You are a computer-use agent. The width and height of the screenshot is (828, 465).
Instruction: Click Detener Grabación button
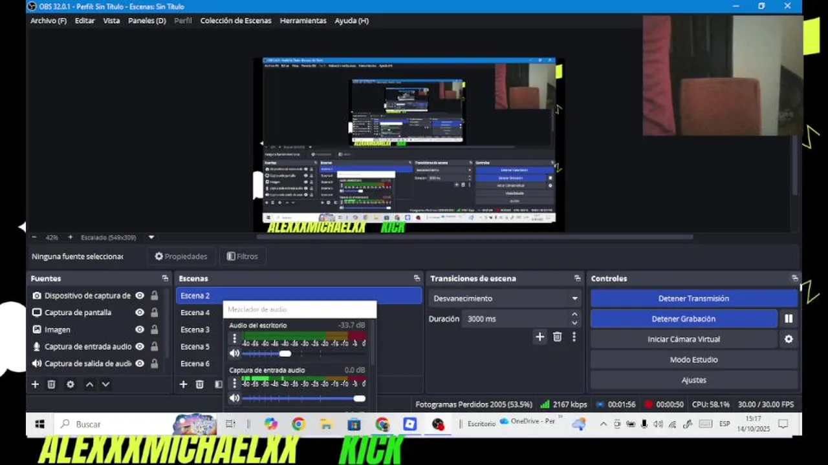click(x=684, y=318)
